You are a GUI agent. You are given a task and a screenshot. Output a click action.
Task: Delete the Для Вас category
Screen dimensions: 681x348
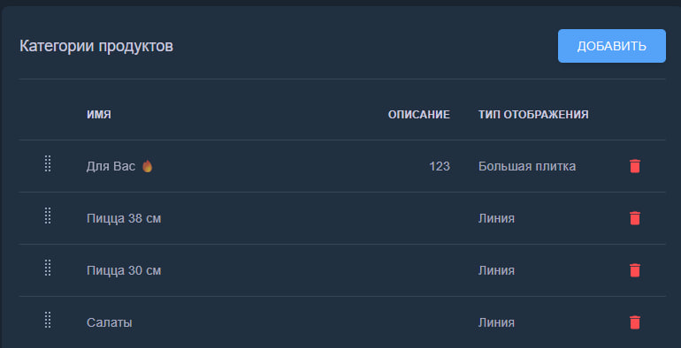point(634,166)
